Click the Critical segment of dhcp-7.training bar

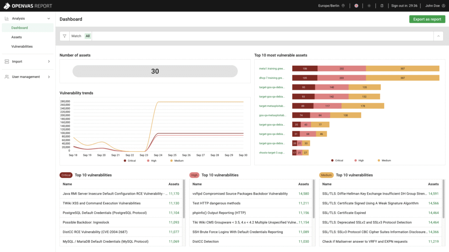coord(305,78)
